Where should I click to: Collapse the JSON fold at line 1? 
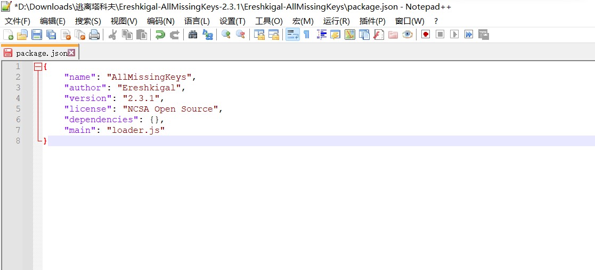pos(38,66)
